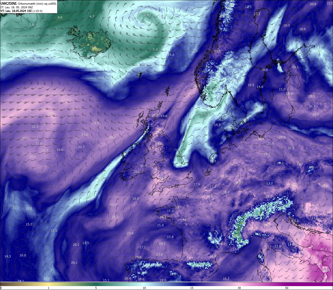Click the map value 24.8

click(138, 257)
